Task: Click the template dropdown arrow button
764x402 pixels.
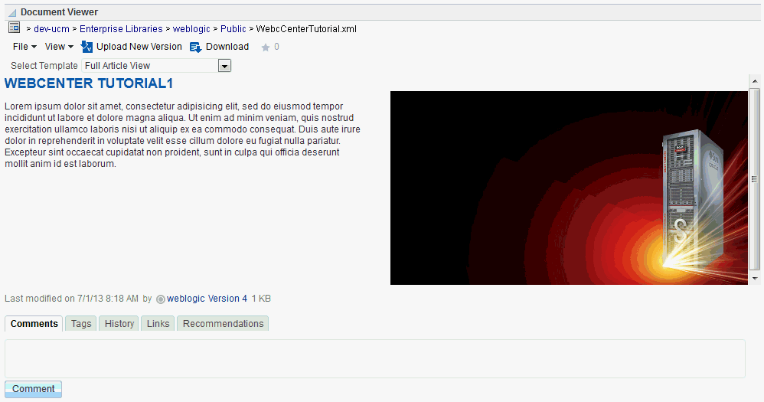Action: coord(224,66)
